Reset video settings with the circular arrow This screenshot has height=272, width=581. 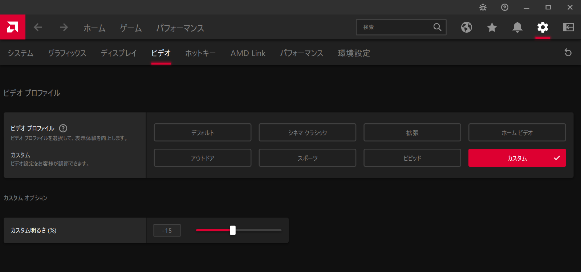(x=568, y=53)
